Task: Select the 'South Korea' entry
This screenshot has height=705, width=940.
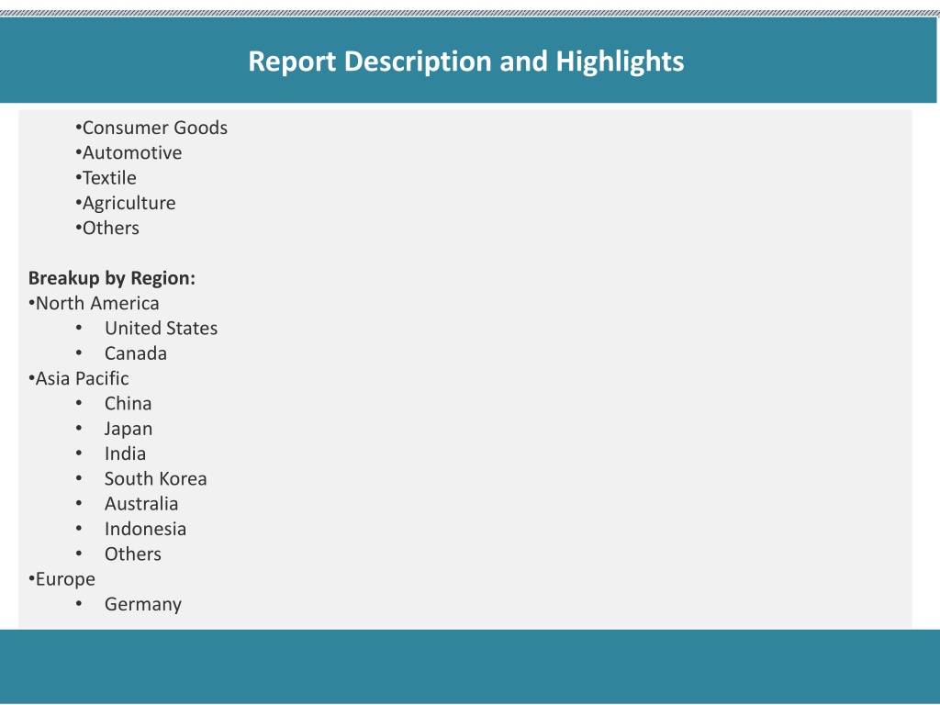Action: pyautogui.click(x=156, y=479)
